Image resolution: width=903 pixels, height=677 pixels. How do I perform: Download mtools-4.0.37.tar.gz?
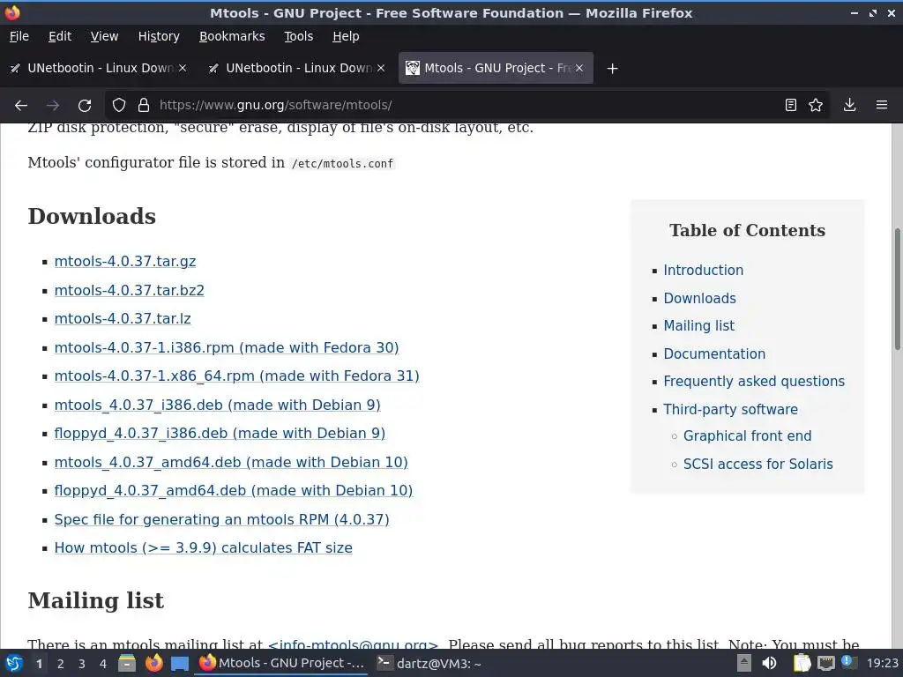[125, 261]
